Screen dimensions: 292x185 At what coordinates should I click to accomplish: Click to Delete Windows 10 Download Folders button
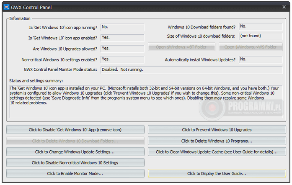tap(75, 141)
